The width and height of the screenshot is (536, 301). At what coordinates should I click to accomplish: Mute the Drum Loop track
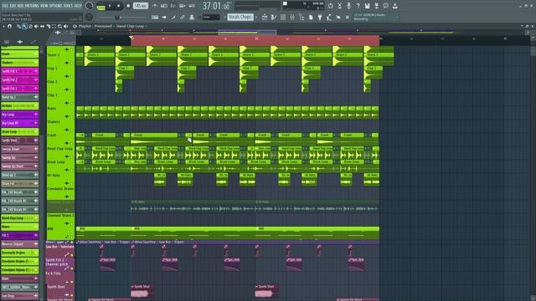pyautogui.click(x=72, y=171)
